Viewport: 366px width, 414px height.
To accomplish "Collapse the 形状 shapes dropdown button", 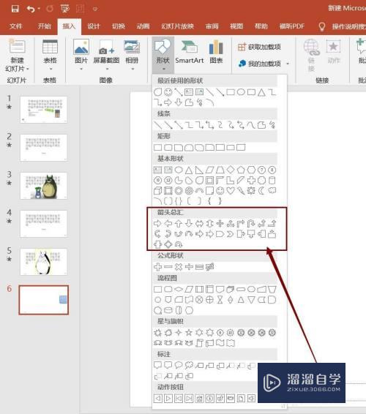I will pyautogui.click(x=163, y=55).
